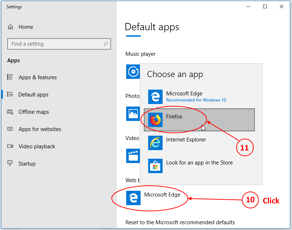Click the Home house icon
The image size is (292, 230).
coord(10,27)
